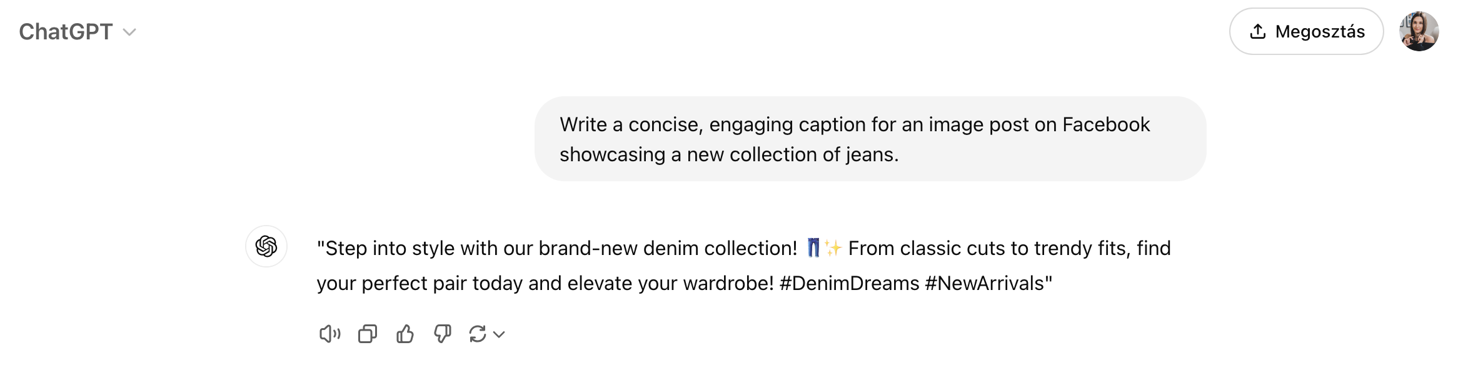
Task: Click the Megosztás share button
Action: (x=1306, y=31)
